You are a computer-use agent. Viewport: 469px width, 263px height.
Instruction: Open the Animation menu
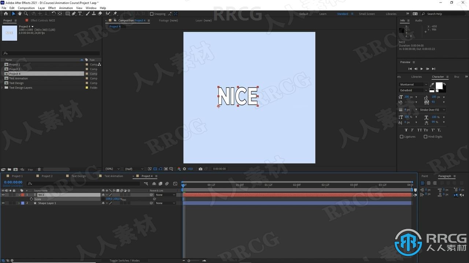pyautogui.click(x=66, y=8)
